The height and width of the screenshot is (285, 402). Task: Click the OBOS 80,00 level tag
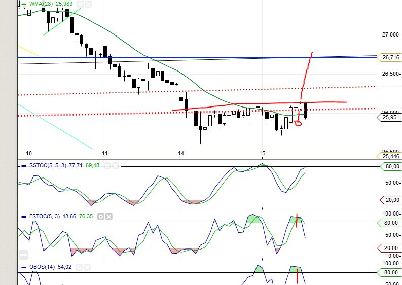point(390,272)
